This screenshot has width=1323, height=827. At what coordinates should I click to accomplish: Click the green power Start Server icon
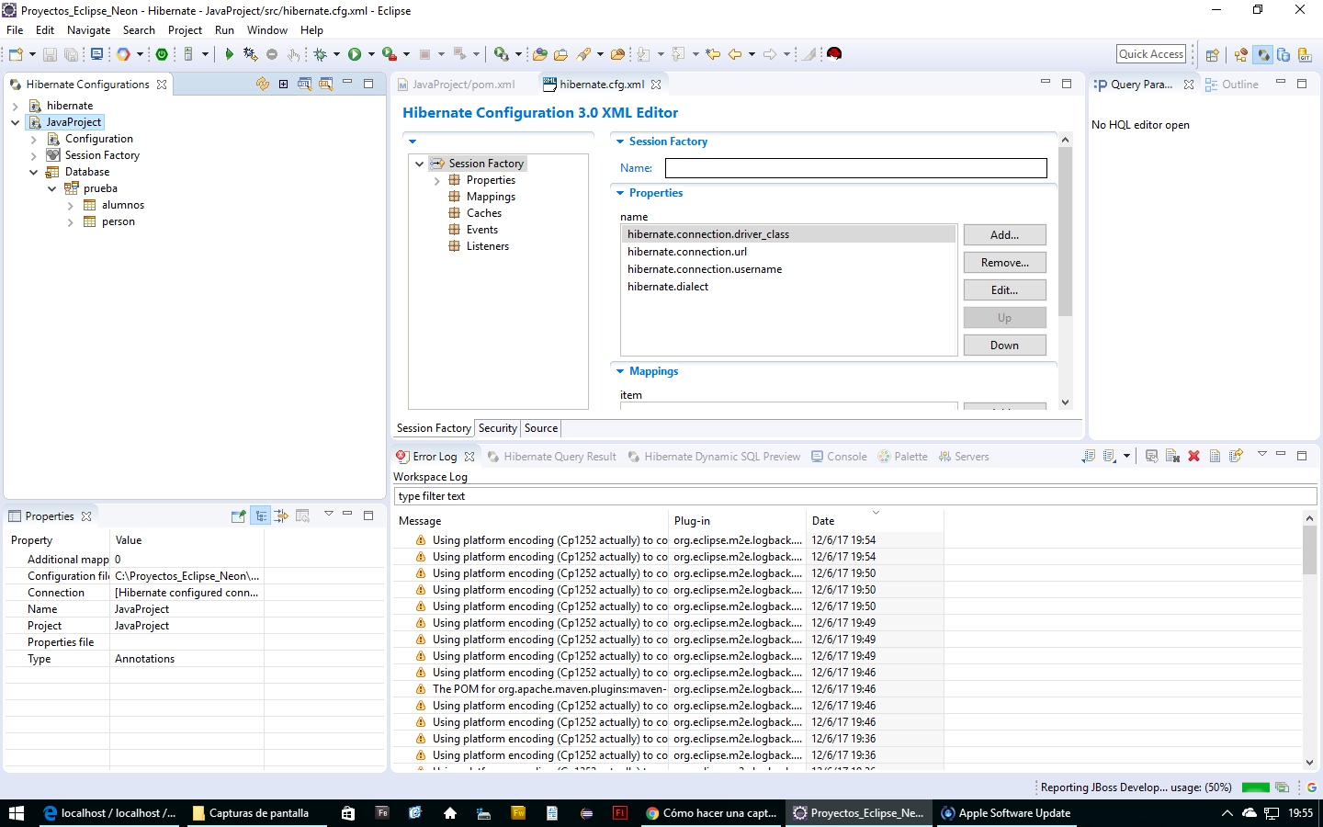[162, 54]
